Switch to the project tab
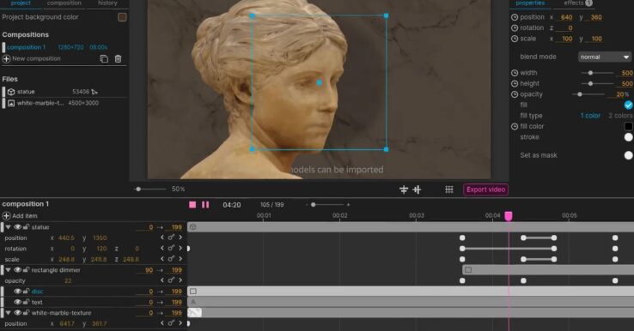 point(21,3)
